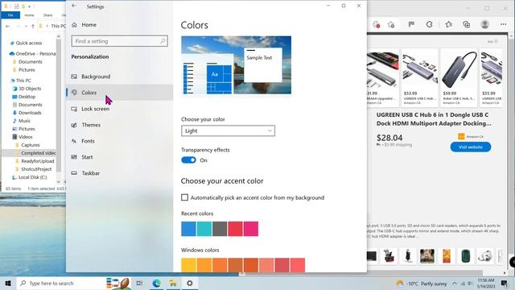Screen dimensions: 515x290
Task: Open UGREEN USB C Hub product title link
Action: (x=434, y=119)
